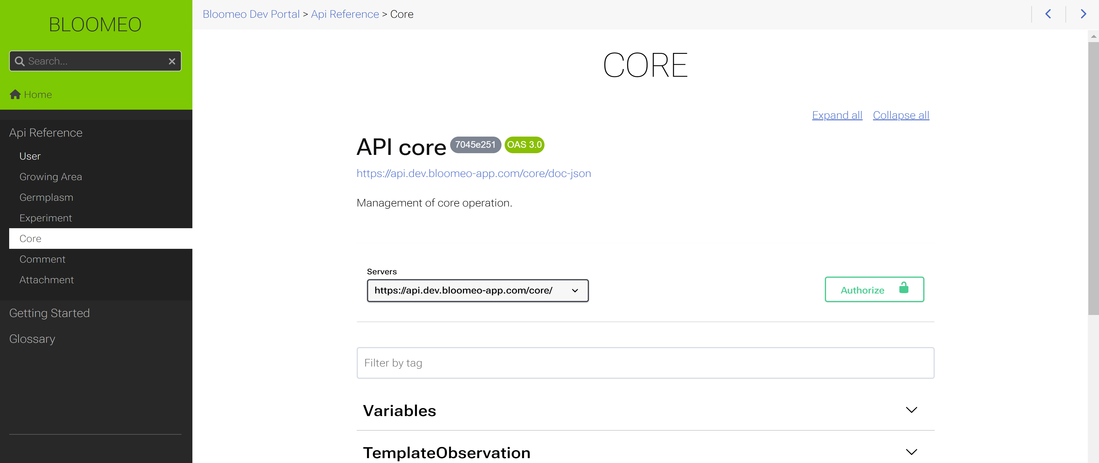Viewport: 1099px width, 463px height.
Task: Select the Germplasm sidebar entry
Action: (46, 197)
